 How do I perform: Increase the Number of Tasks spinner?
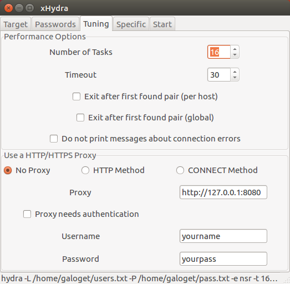[235, 49]
